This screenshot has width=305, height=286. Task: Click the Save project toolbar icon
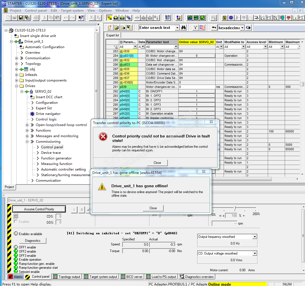(21, 18)
